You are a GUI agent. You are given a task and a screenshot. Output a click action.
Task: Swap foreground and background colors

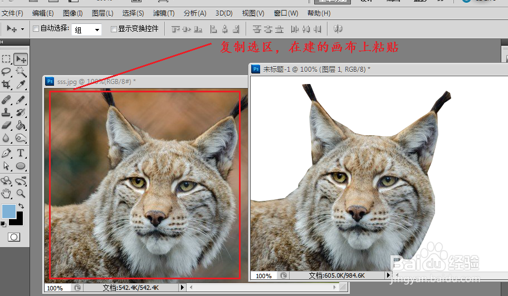click(21, 206)
